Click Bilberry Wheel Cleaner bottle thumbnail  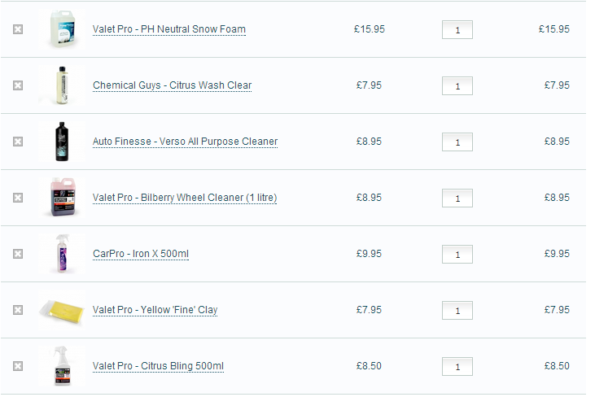[x=61, y=197]
